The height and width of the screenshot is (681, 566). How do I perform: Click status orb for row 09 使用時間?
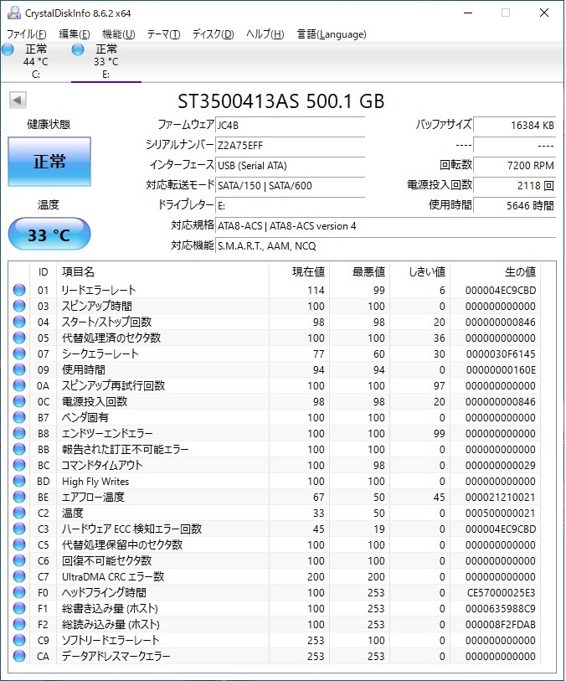point(19,369)
